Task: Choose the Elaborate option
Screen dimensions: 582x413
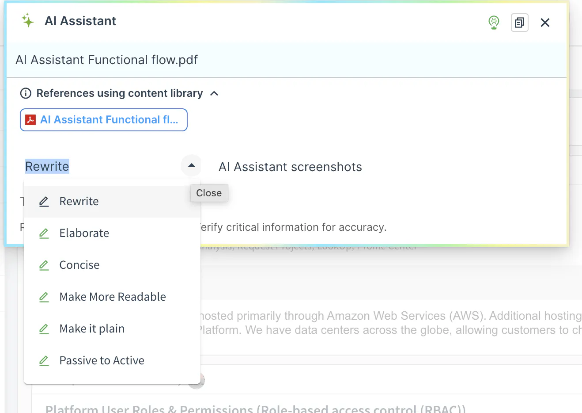Action: click(x=84, y=233)
